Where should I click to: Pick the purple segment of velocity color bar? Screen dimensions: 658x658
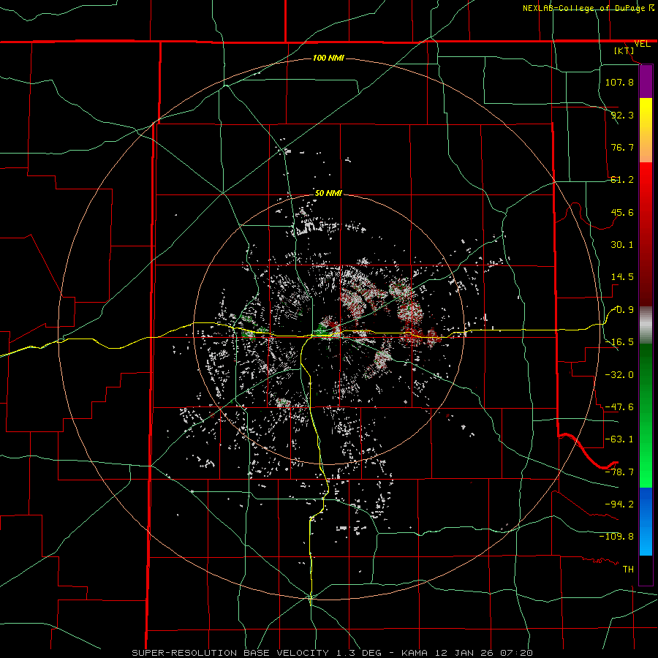(646, 81)
